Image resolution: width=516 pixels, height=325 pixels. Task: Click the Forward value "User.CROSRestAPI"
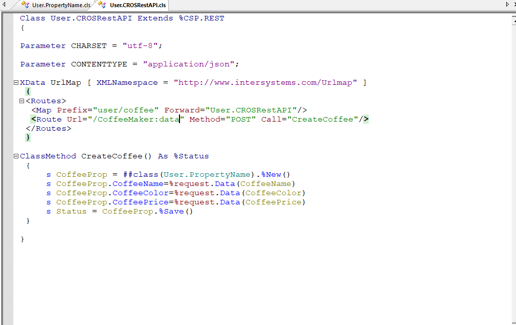251,110
